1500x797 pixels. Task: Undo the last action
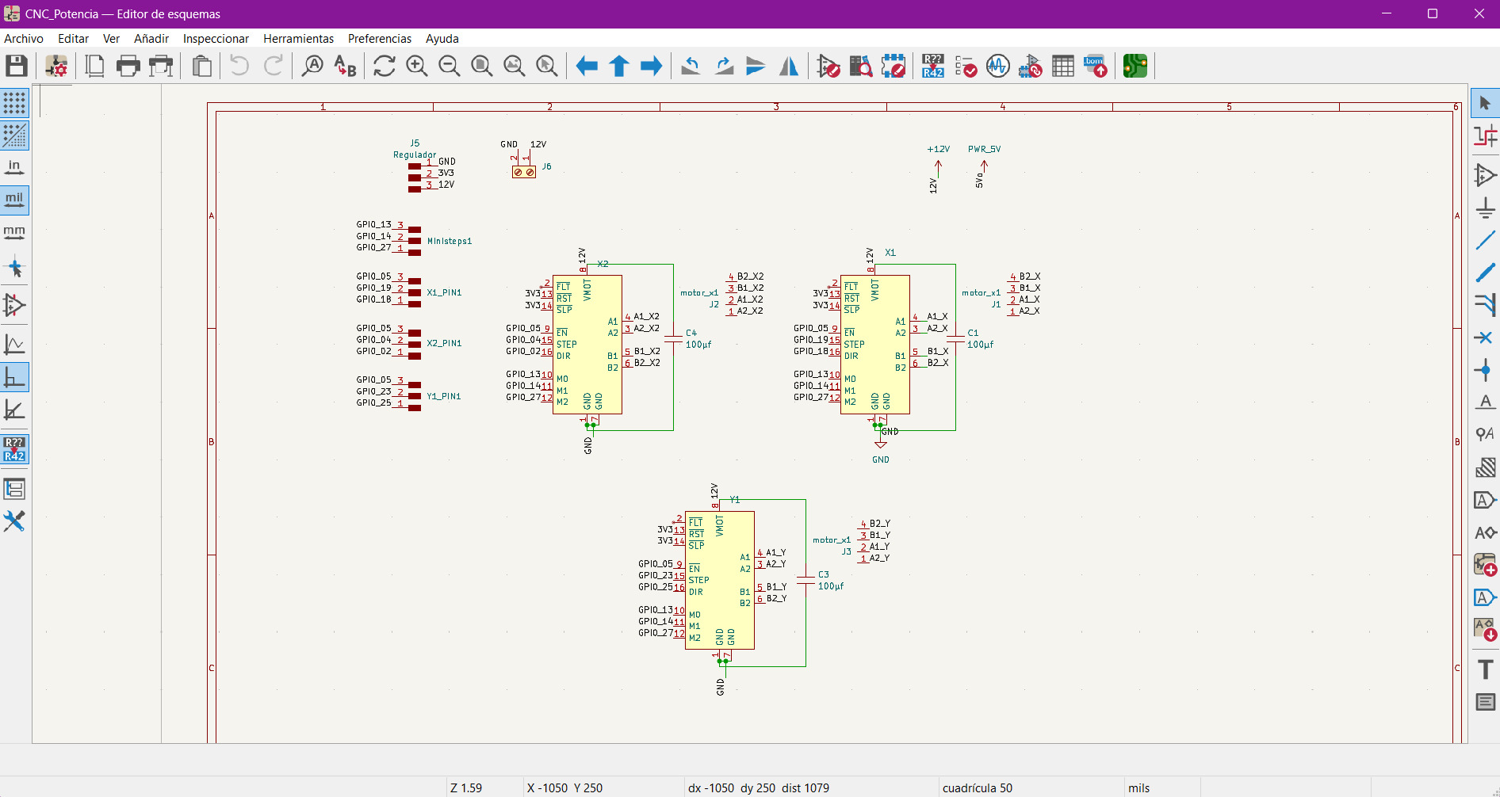pos(239,66)
